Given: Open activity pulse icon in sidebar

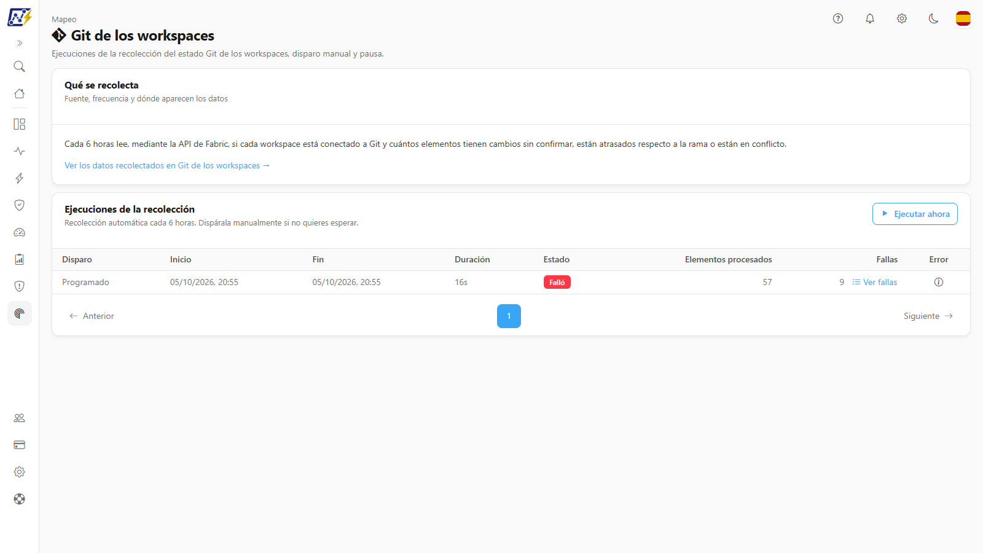Looking at the screenshot, I should click(20, 151).
